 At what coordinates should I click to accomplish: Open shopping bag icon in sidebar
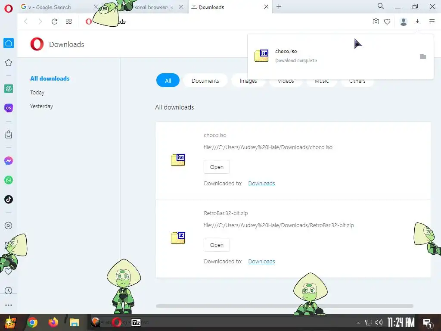point(9,134)
